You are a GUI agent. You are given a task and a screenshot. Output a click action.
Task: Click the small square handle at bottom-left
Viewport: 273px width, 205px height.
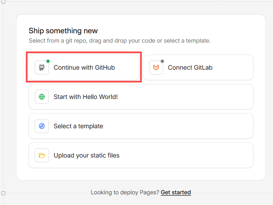point(3,193)
